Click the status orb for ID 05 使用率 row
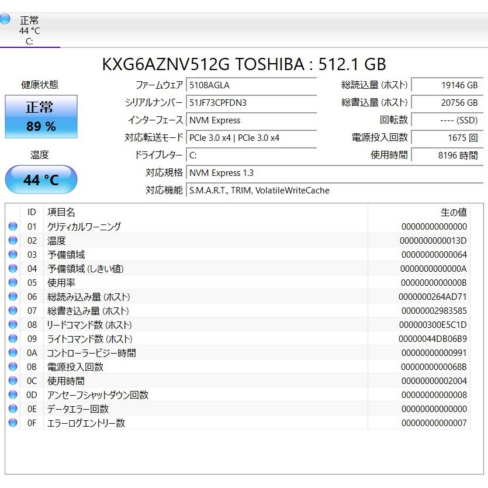Image resolution: width=488 pixels, height=488 pixels. 13,282
